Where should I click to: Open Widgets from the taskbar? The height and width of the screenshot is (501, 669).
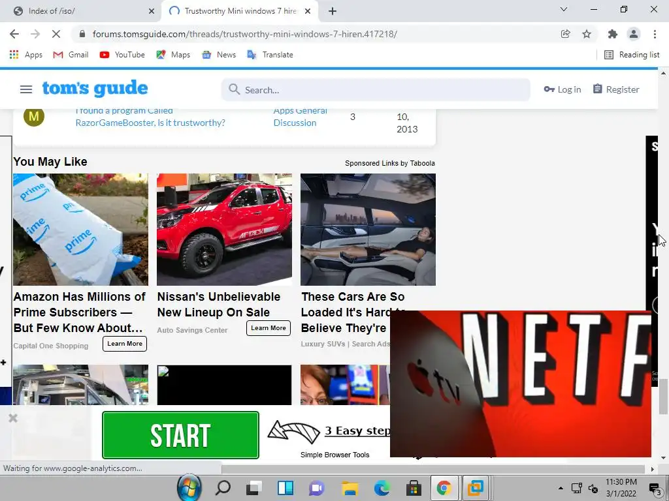coord(286,488)
